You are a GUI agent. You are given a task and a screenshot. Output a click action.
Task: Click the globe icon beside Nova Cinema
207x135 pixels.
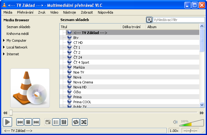[x=69, y=82]
